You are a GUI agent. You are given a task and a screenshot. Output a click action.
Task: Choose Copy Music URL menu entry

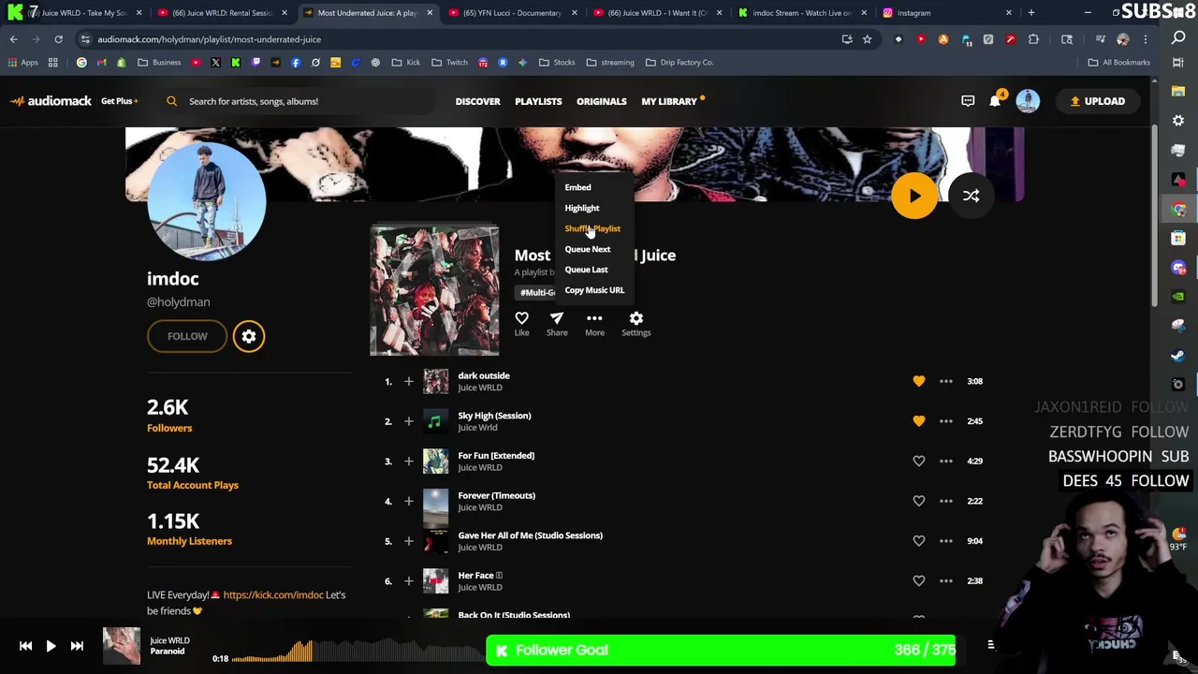(594, 290)
